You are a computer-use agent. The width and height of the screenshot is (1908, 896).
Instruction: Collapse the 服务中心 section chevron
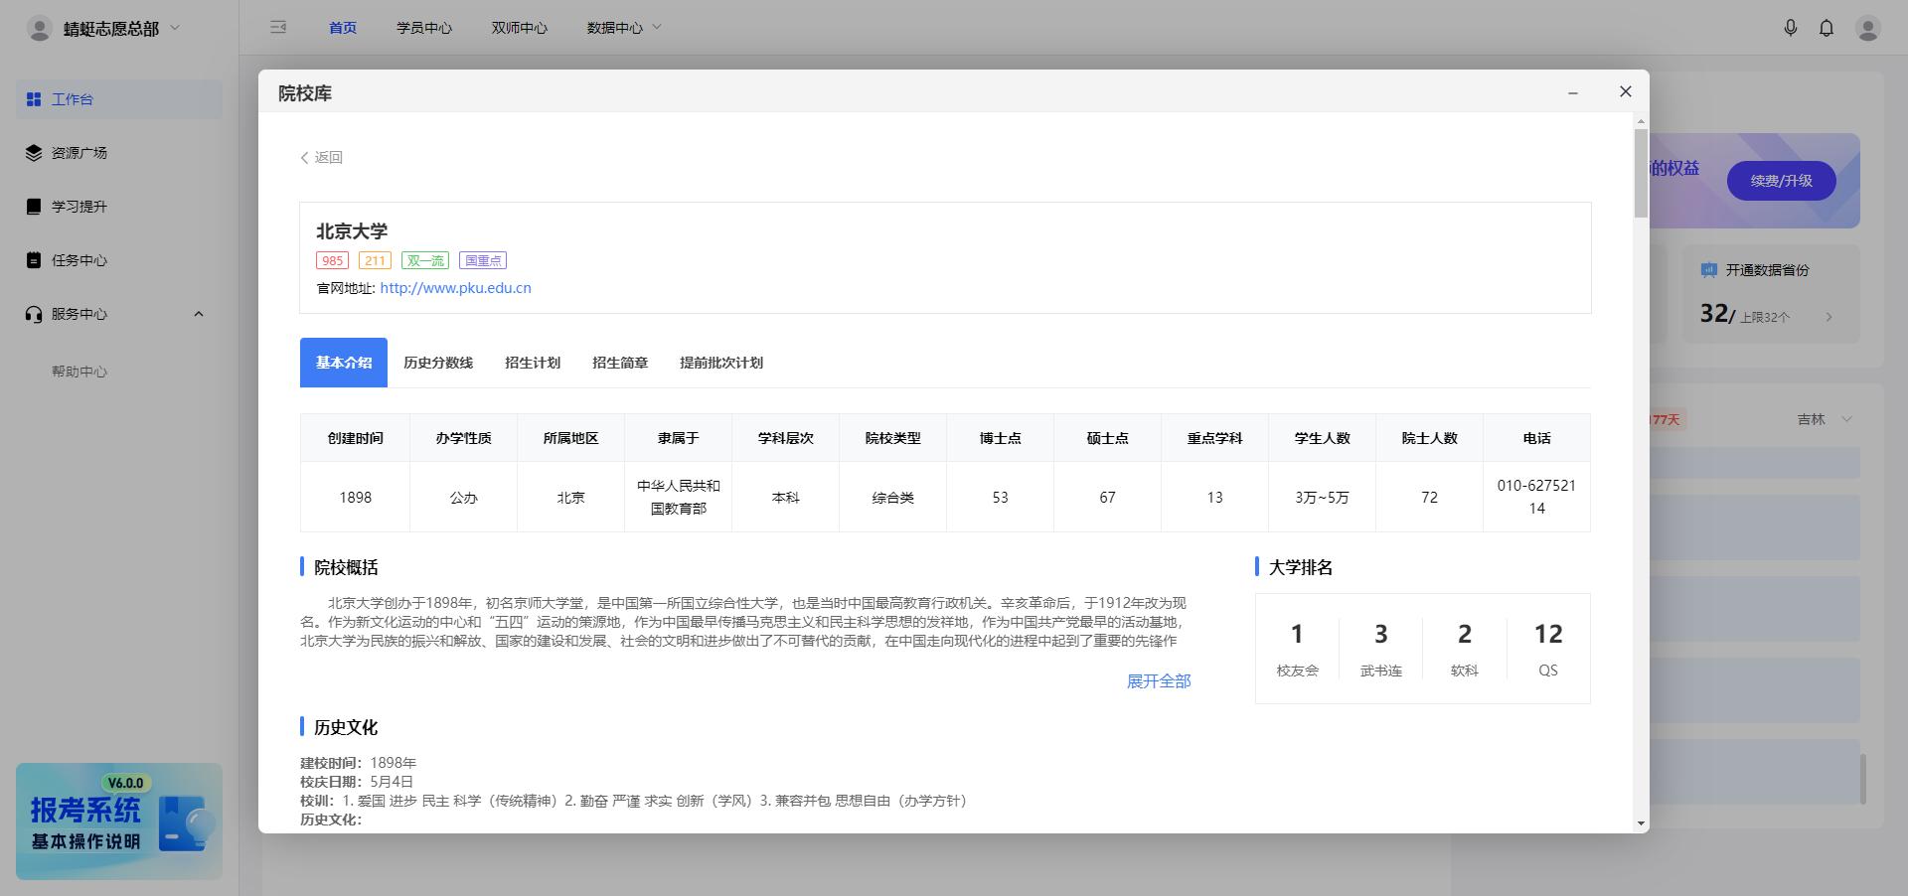[198, 314]
